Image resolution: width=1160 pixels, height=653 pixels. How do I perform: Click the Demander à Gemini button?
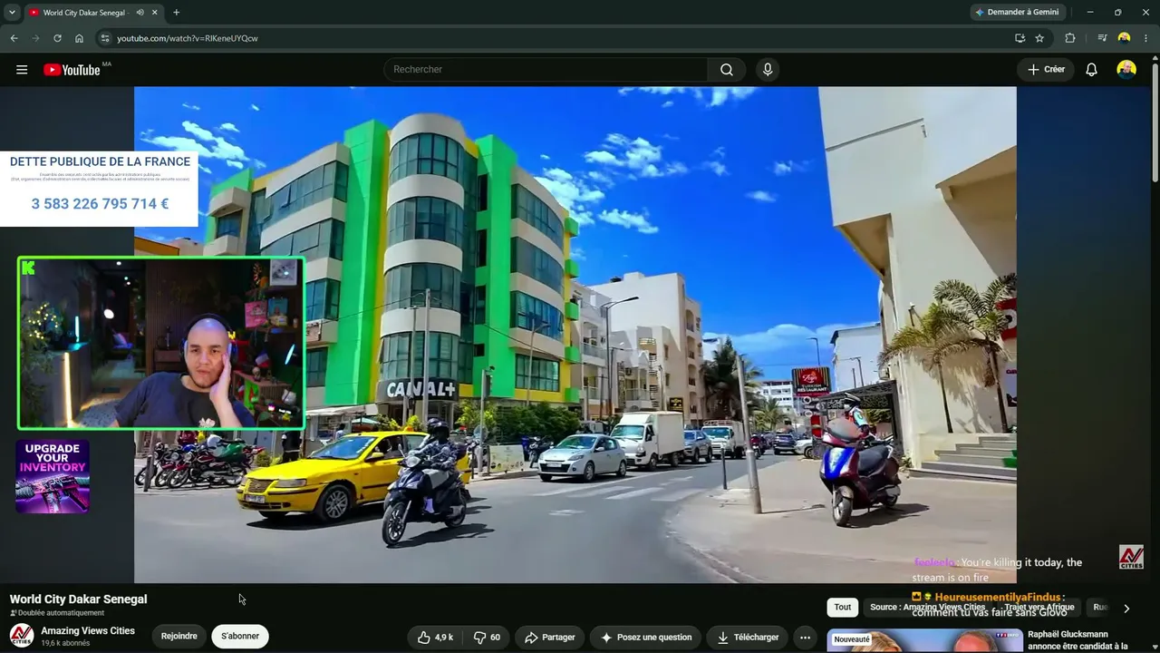pos(1016,13)
